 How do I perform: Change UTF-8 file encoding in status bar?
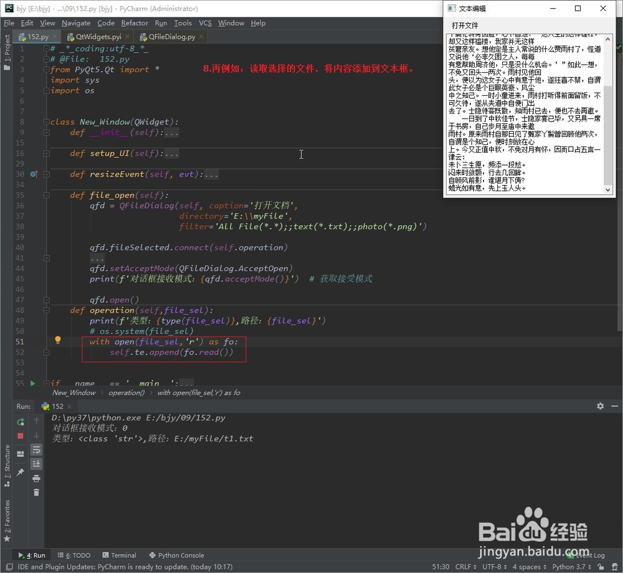(494, 567)
